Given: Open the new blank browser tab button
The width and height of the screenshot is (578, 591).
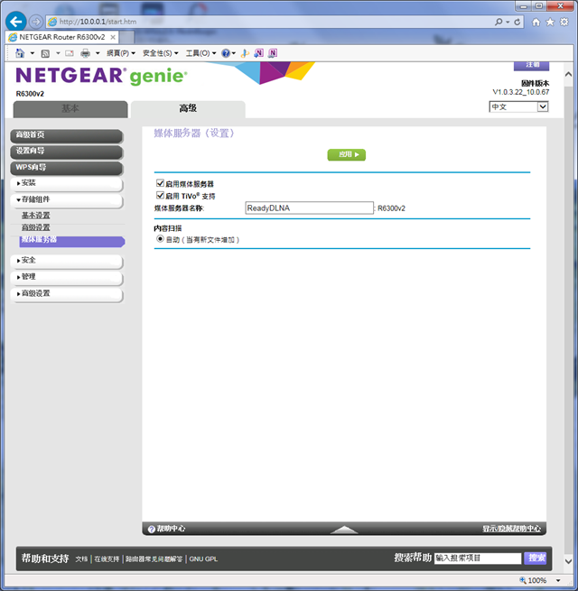Looking at the screenshot, I should point(126,37).
